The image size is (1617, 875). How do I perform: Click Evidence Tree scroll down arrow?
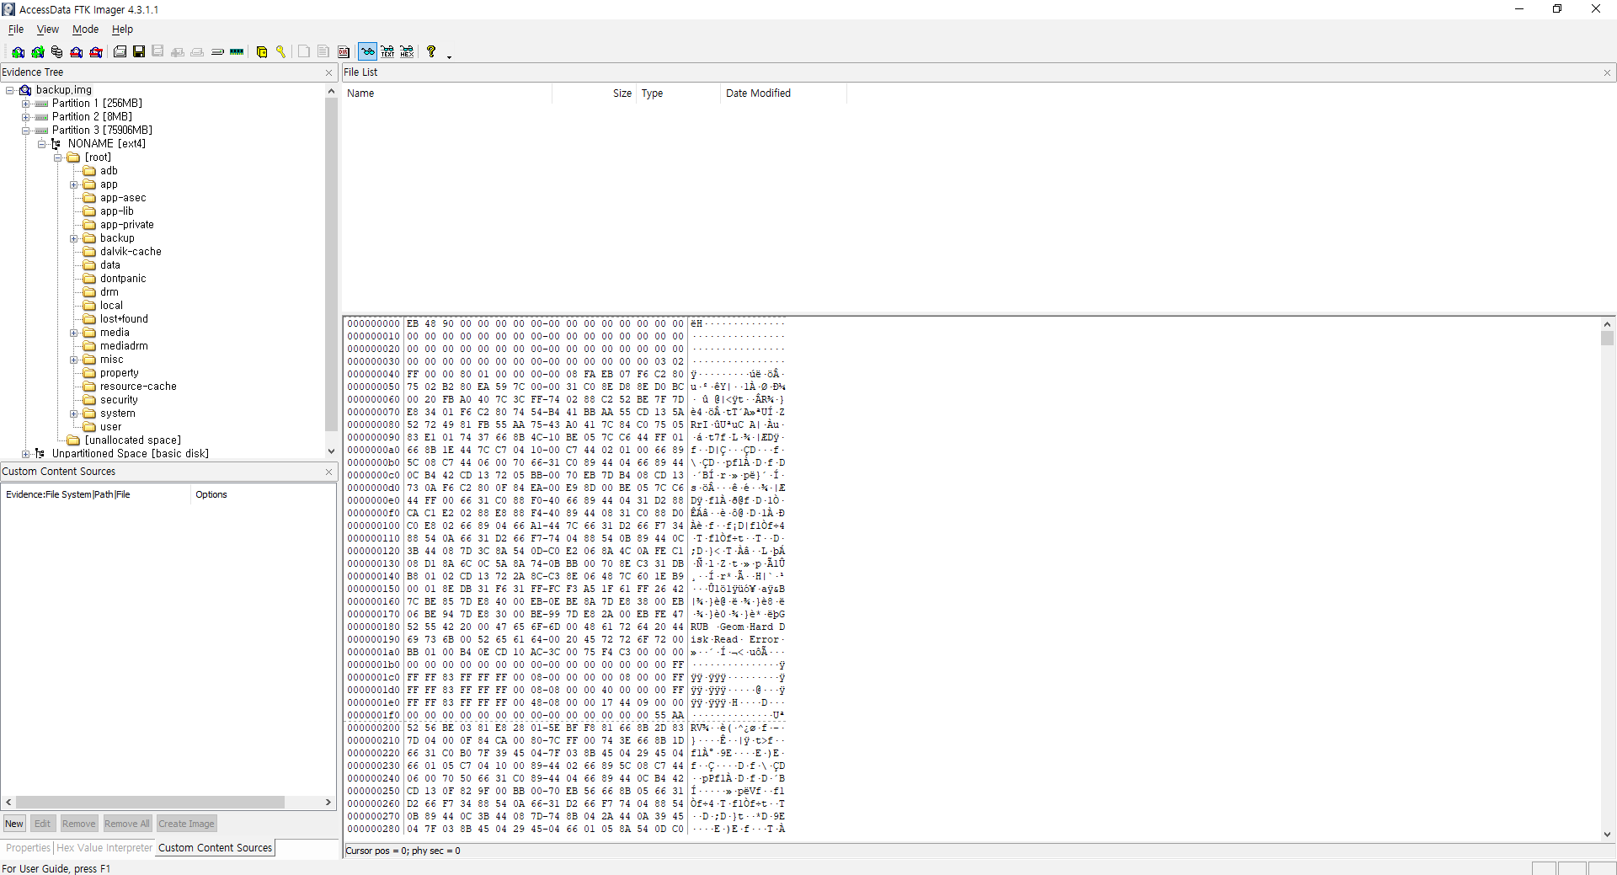pos(331,451)
